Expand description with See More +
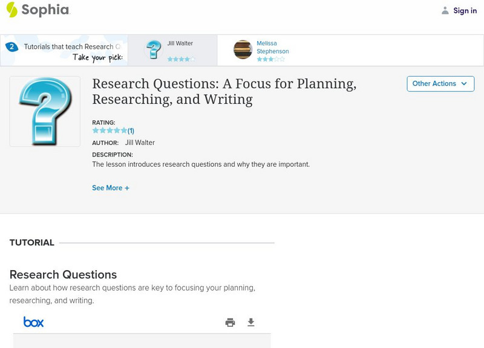The height and width of the screenshot is (348, 484). pyautogui.click(x=111, y=188)
